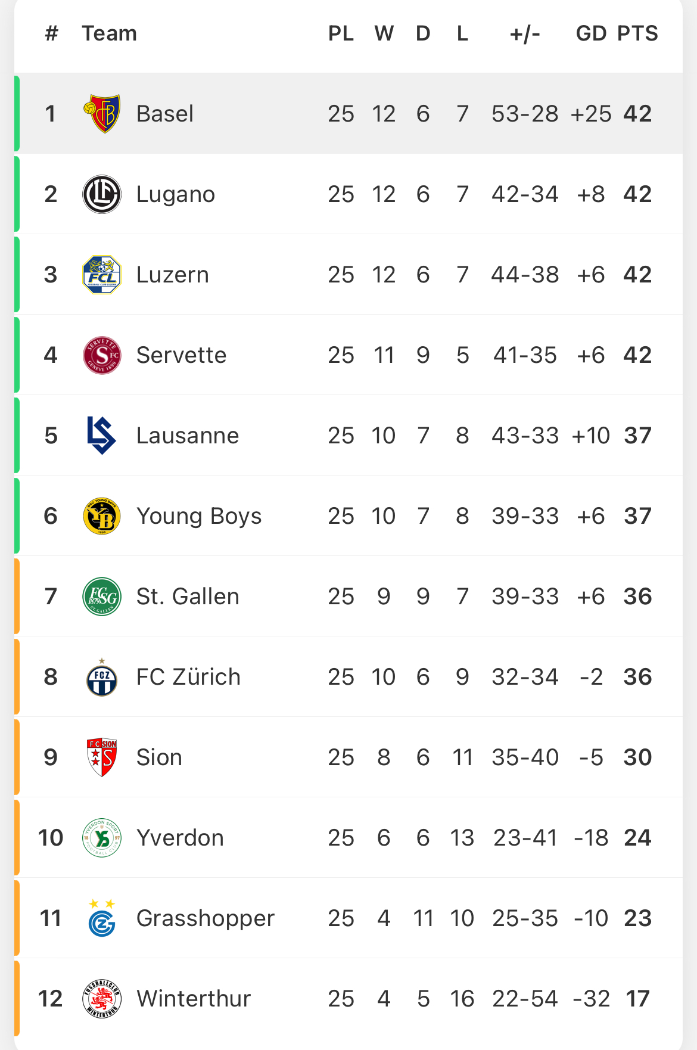
Task: Select the Winterthur team name
Action: coord(194,999)
